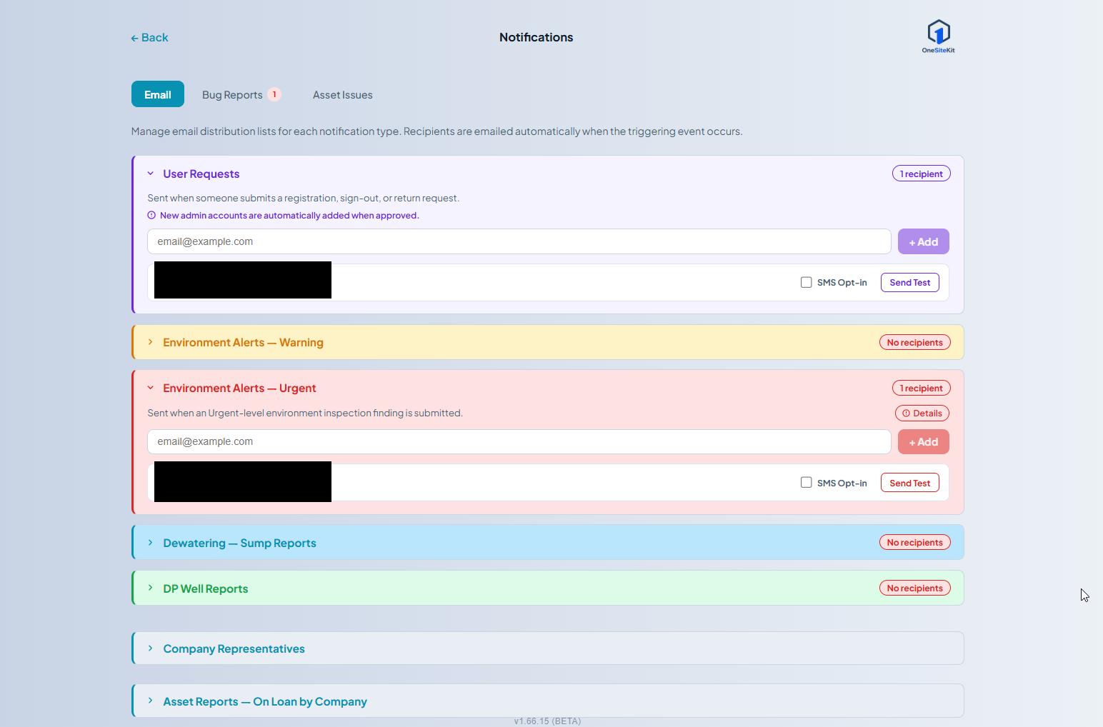The height and width of the screenshot is (727, 1103).
Task: Focus the User Requests email input field
Action: 519,241
